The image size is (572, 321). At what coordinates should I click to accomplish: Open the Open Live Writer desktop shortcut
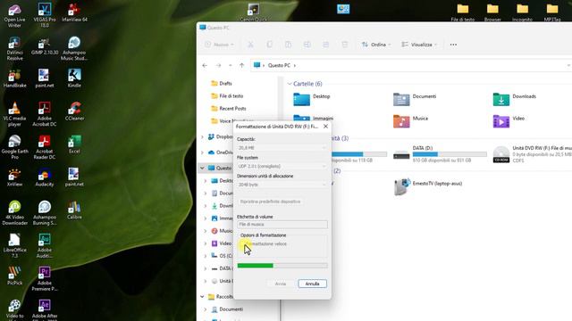pyautogui.click(x=14, y=15)
